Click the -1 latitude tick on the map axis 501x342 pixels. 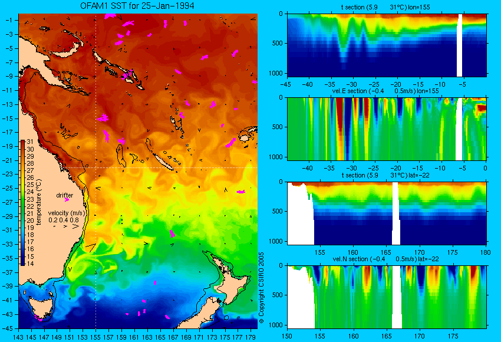[9, 20]
